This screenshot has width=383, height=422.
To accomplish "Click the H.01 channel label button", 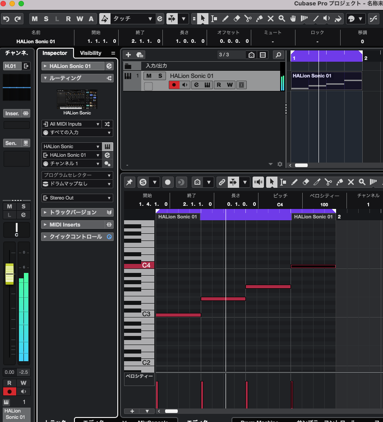I will click(x=12, y=66).
